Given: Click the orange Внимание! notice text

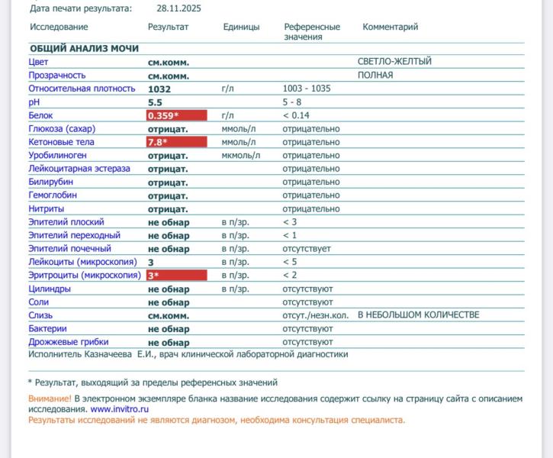Looking at the screenshot, I should tap(50, 399).
